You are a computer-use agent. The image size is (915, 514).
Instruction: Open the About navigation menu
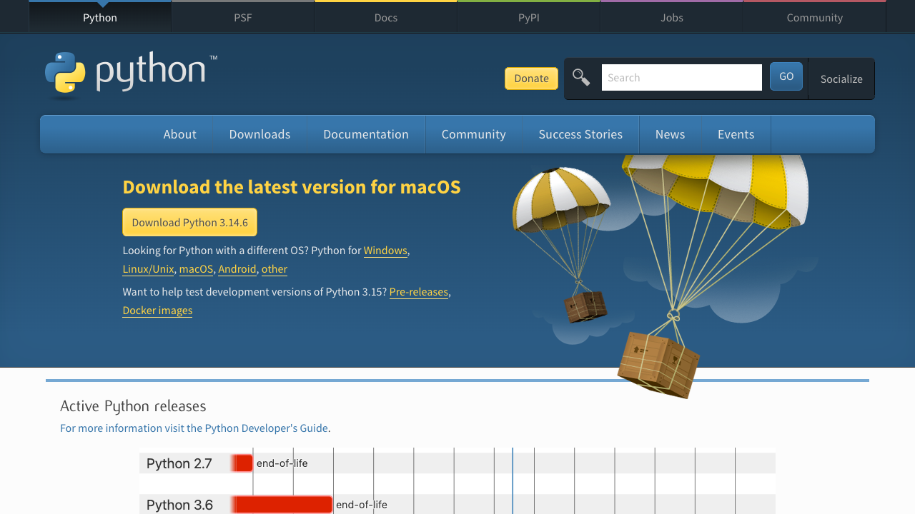tap(179, 134)
